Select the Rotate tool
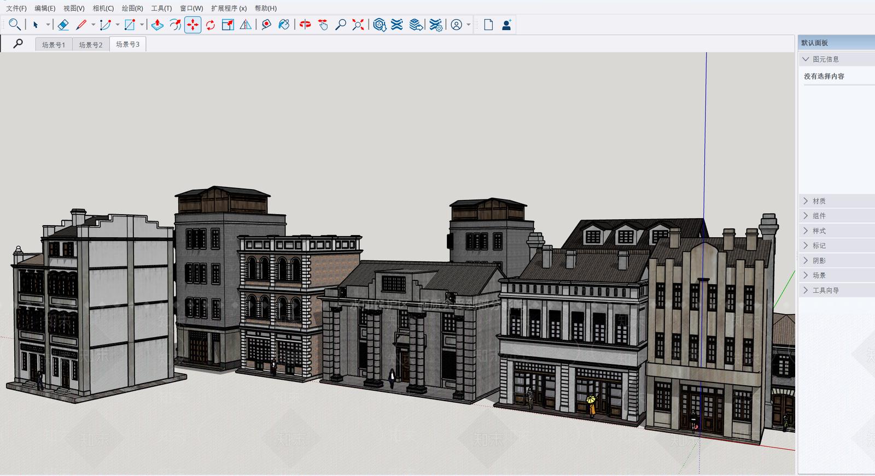Image resolution: width=875 pixels, height=476 pixels. point(211,25)
